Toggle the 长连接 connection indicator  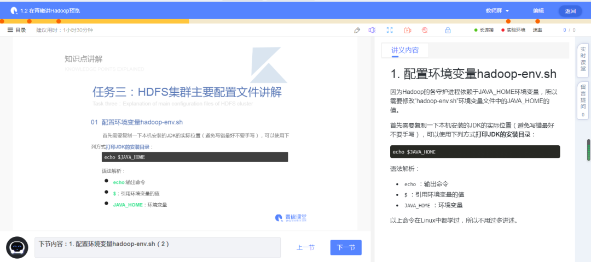coord(484,30)
